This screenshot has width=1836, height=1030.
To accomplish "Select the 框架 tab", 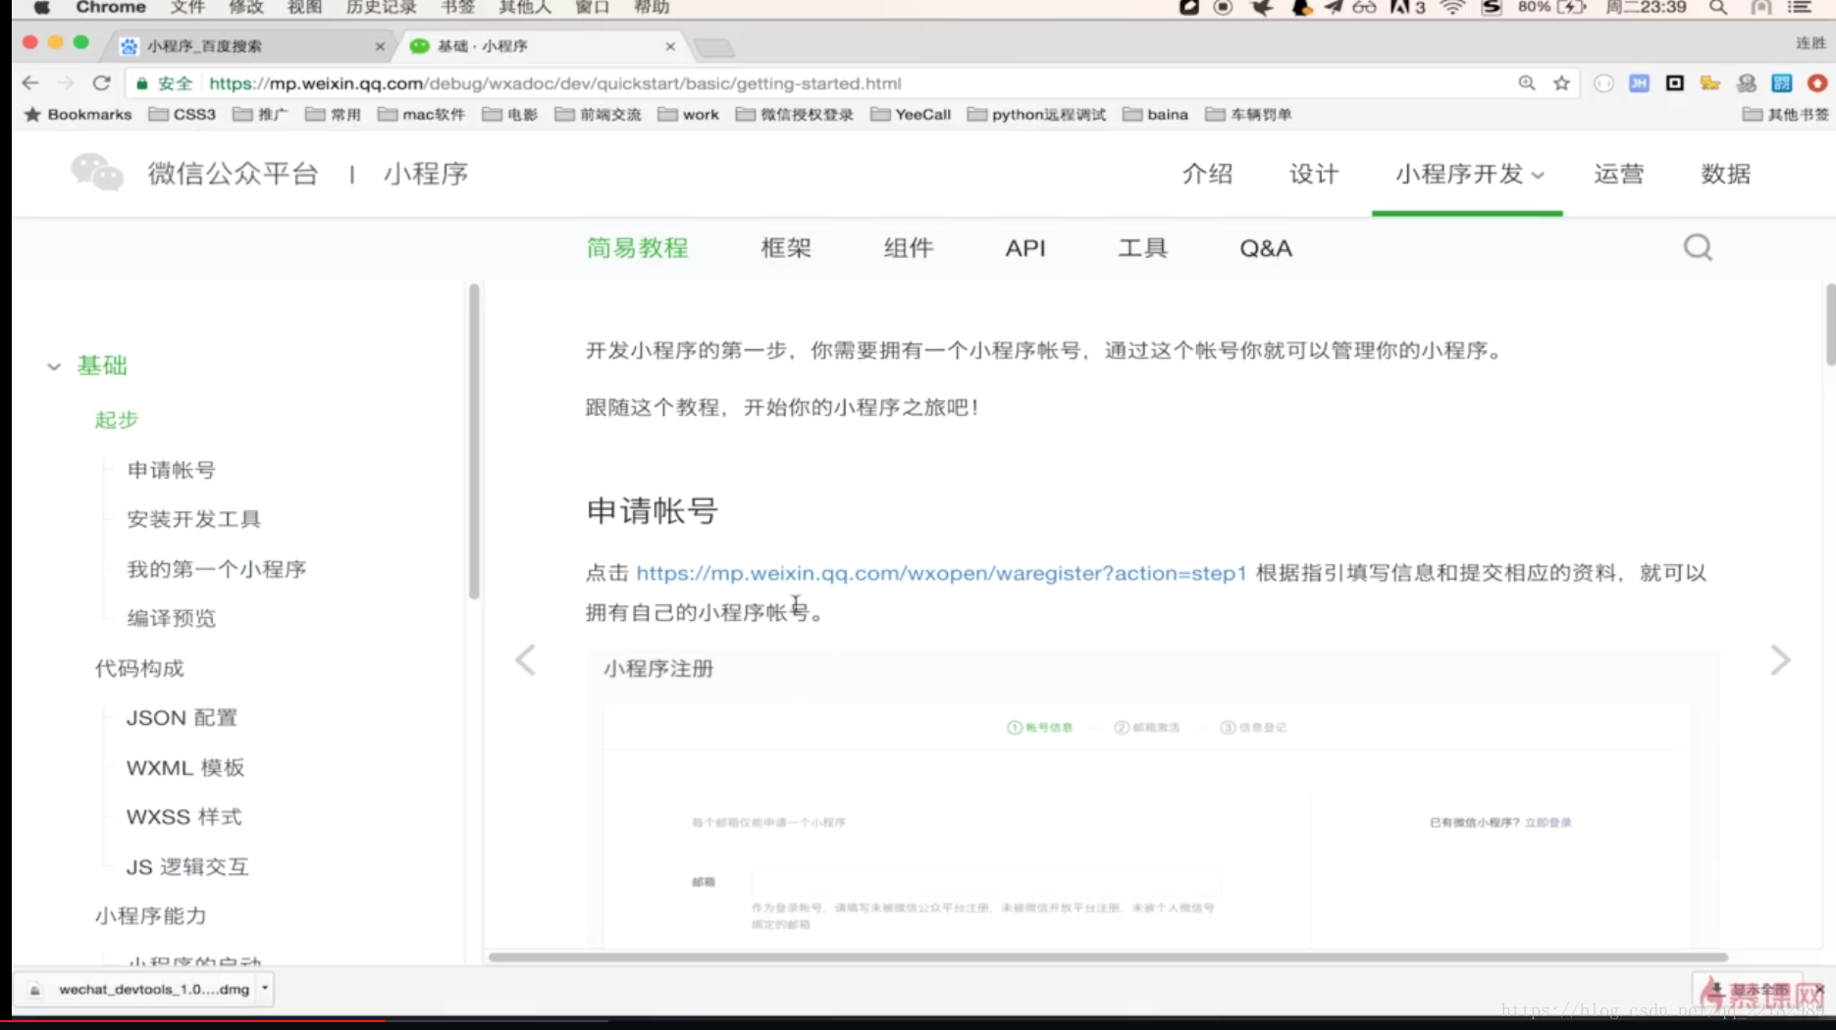I will click(x=786, y=248).
